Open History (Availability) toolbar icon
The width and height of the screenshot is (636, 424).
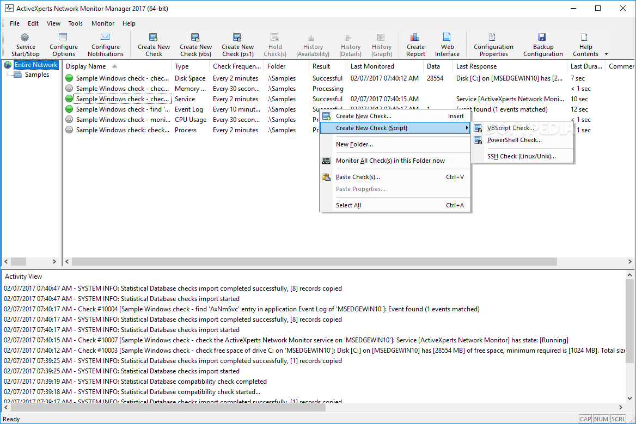(x=311, y=38)
